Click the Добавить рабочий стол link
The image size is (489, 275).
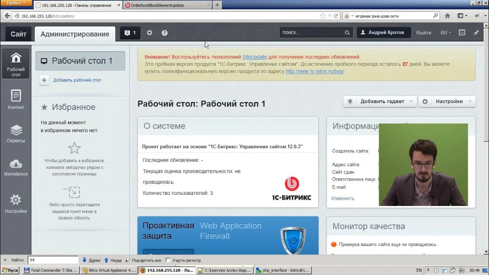pyautogui.click(x=77, y=80)
